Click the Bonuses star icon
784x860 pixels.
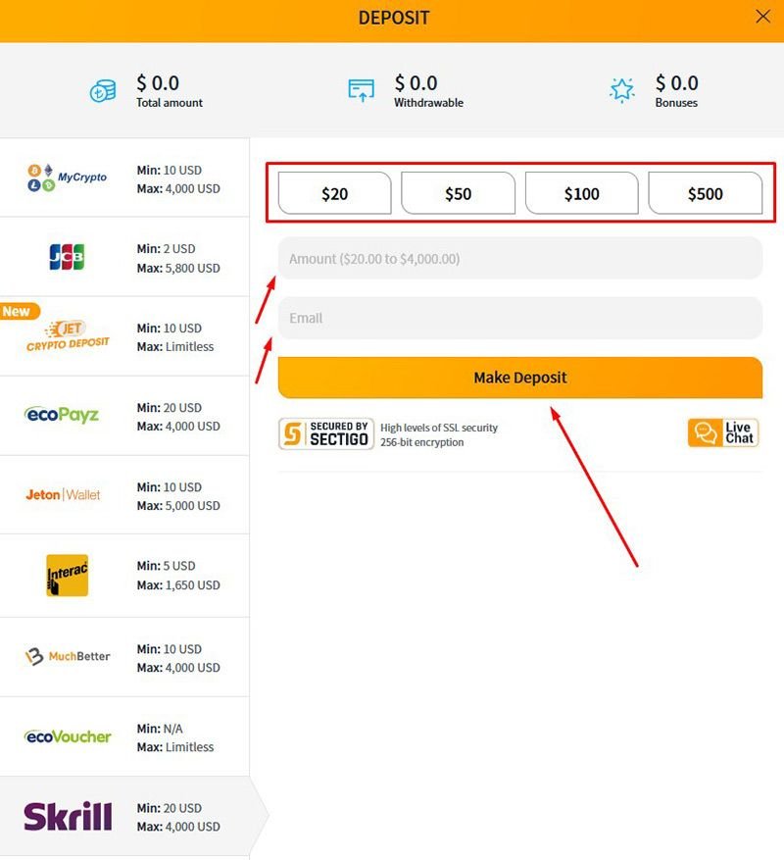[x=623, y=89]
